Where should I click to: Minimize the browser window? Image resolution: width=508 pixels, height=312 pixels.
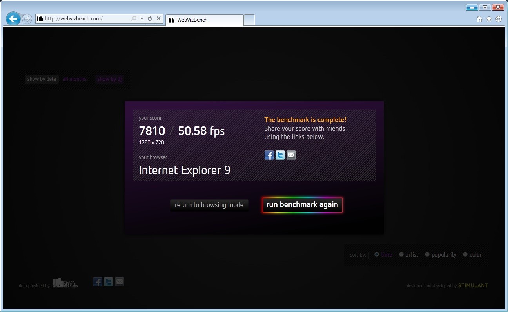pyautogui.click(x=472, y=7)
